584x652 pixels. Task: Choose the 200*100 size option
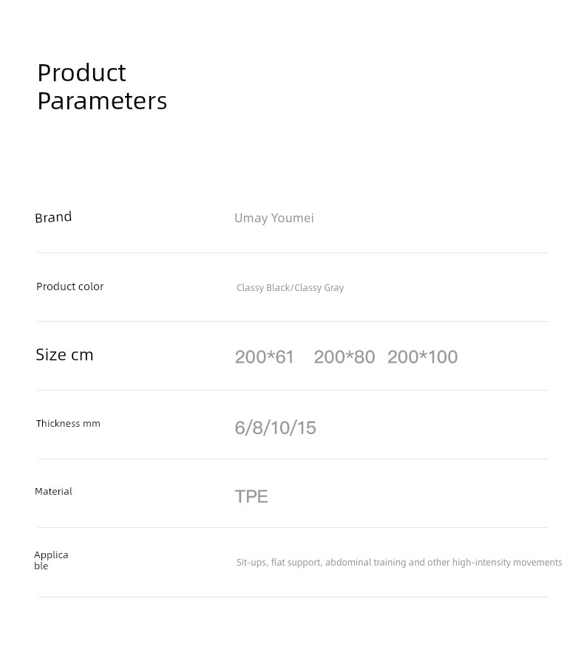423,357
